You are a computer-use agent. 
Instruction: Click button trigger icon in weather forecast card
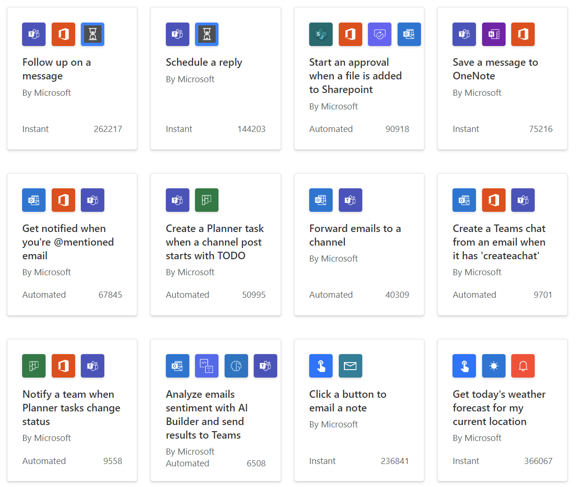(464, 366)
